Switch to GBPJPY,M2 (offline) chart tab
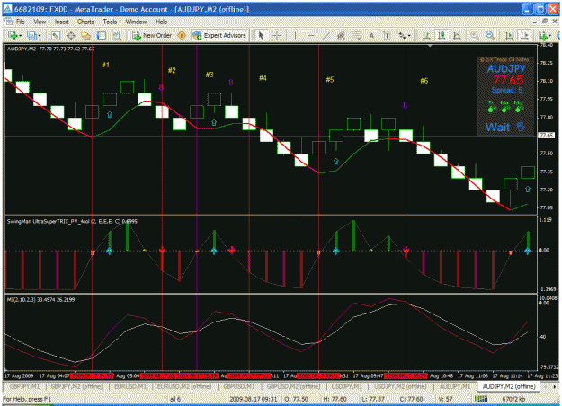 (76, 387)
